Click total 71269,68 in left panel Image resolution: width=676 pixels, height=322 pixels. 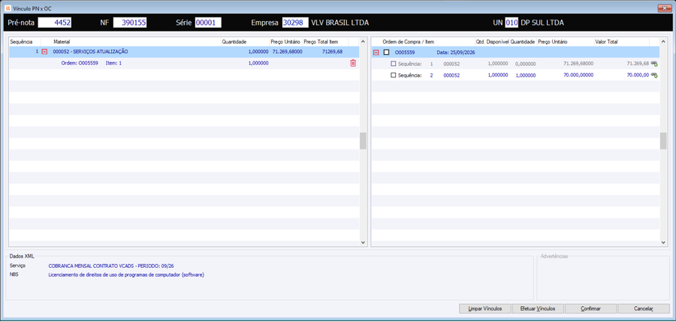[x=333, y=52]
